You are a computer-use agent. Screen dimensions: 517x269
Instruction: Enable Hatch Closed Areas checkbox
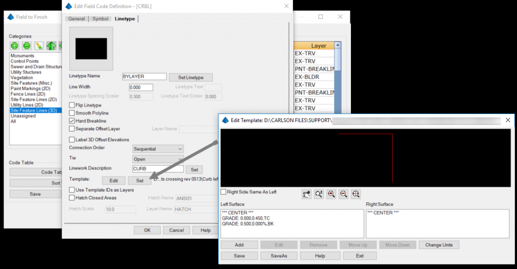72,198
